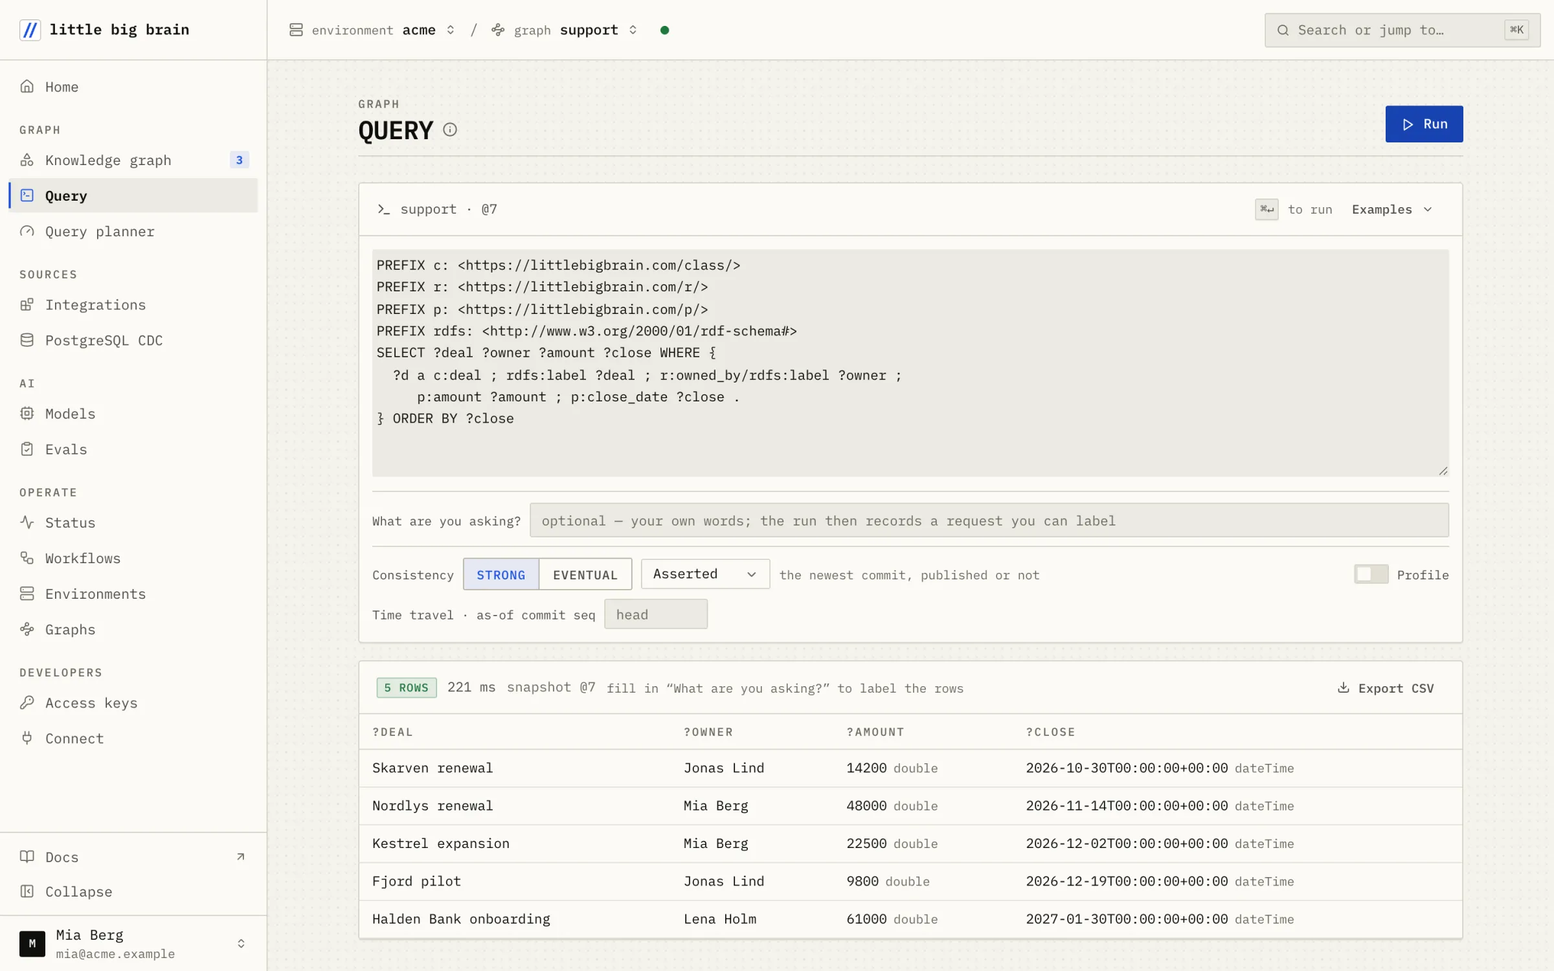This screenshot has width=1554, height=971.
Task: Click the 48000 amount value
Action: 866,805
